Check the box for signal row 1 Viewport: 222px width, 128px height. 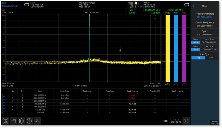click(4, 95)
